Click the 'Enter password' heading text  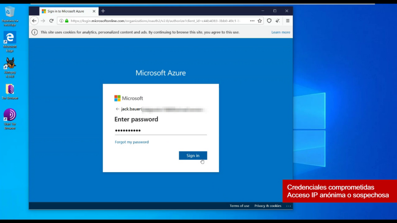(136, 119)
